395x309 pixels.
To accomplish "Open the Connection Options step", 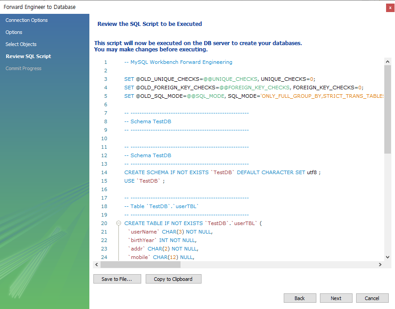I will (26, 20).
